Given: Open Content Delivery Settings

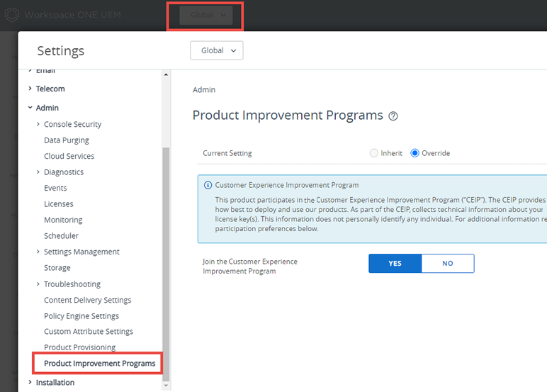Looking at the screenshot, I should (x=88, y=300).
